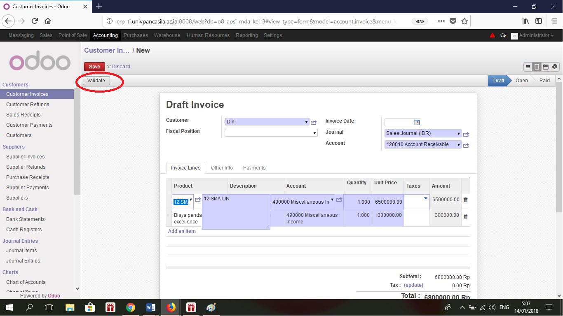Select the Invoice Lines tab
Screen dimensions: 563x316
tap(185, 168)
